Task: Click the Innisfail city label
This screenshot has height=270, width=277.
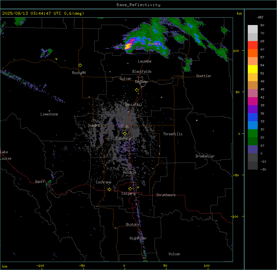Action: click(133, 105)
